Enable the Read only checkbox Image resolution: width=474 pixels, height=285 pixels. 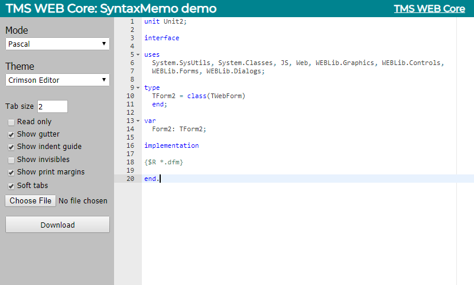pyautogui.click(x=11, y=122)
